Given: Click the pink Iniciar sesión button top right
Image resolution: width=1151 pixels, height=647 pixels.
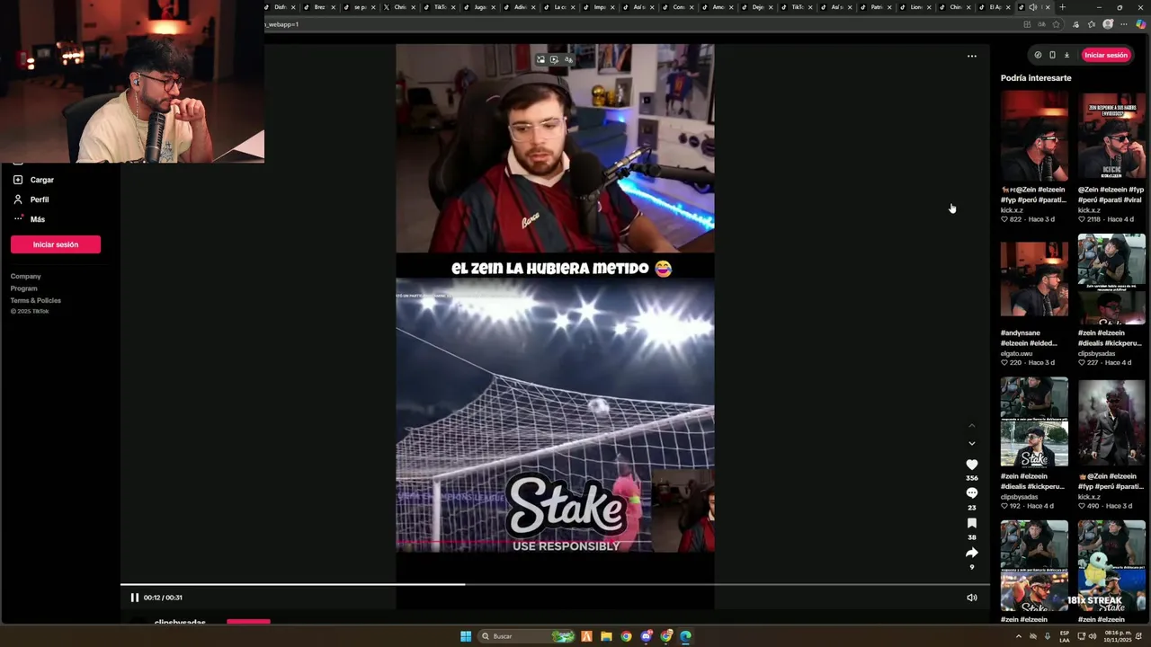Looking at the screenshot, I should click(1105, 55).
